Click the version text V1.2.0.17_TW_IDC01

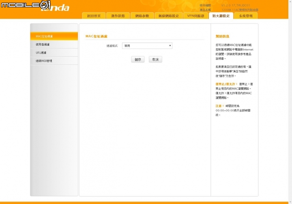(x=236, y=5)
